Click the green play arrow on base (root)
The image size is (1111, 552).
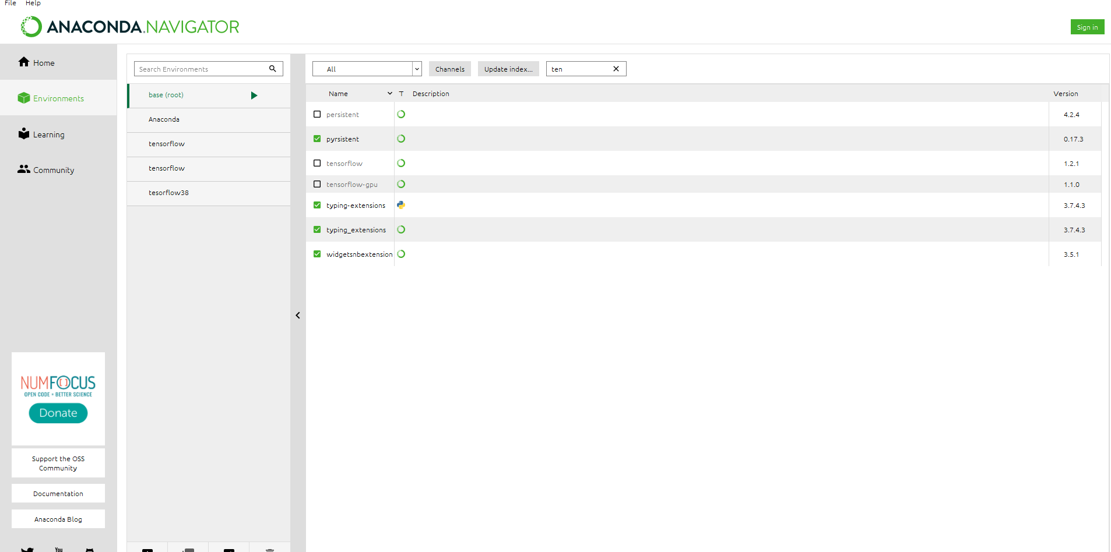click(x=254, y=95)
